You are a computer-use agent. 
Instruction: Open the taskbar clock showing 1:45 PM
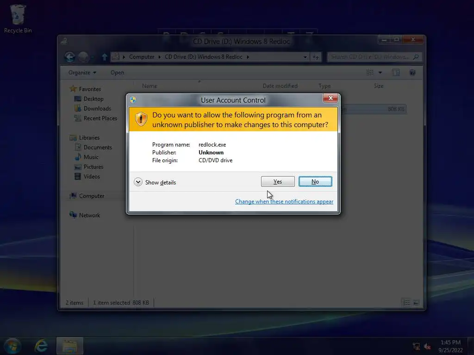click(x=450, y=346)
